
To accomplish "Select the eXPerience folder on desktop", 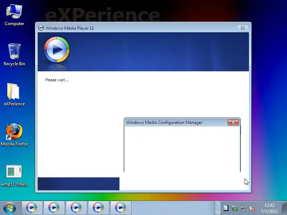I will [x=14, y=95].
